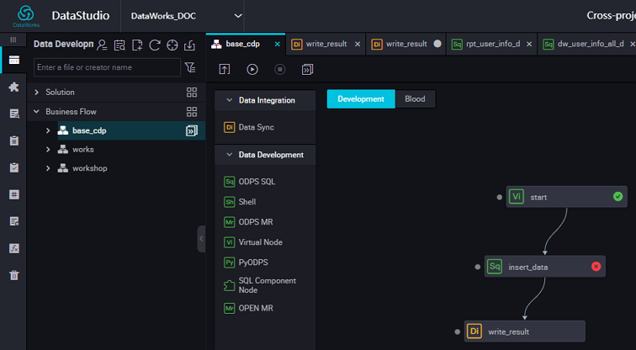Click the Run flow play icon

coord(252,69)
